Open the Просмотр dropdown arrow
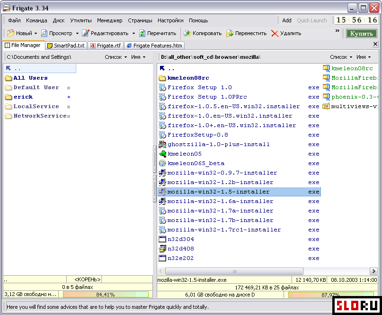Image resolution: width=382 pixels, height=315 pixels. click(77, 34)
